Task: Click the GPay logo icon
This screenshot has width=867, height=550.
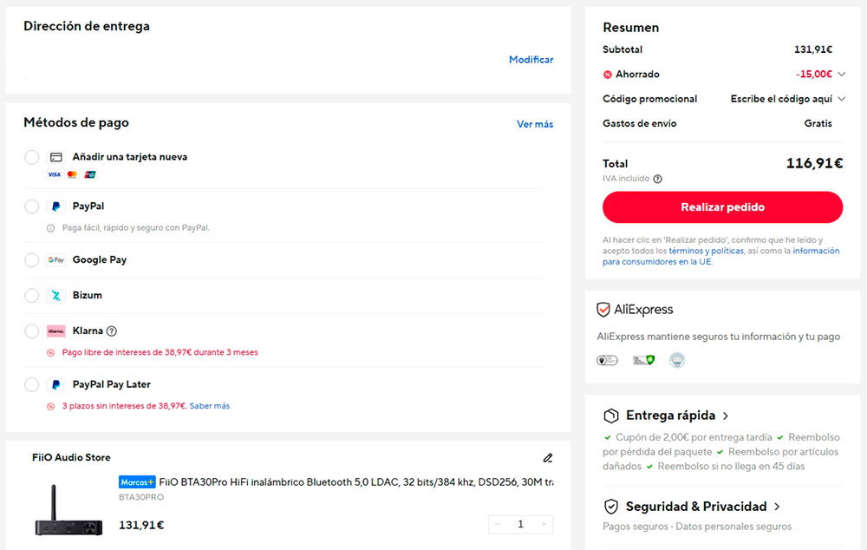Action: 55,260
